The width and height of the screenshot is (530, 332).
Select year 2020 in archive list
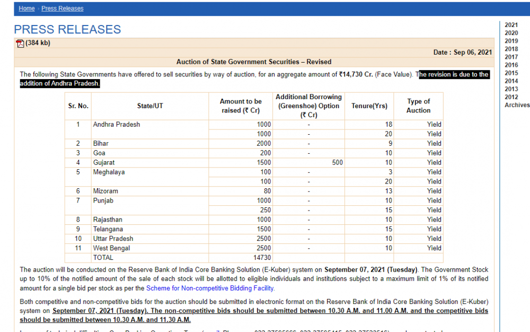(x=511, y=33)
